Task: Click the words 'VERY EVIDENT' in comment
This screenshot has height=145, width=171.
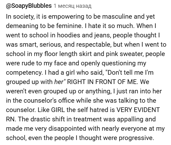Action: click(138, 110)
